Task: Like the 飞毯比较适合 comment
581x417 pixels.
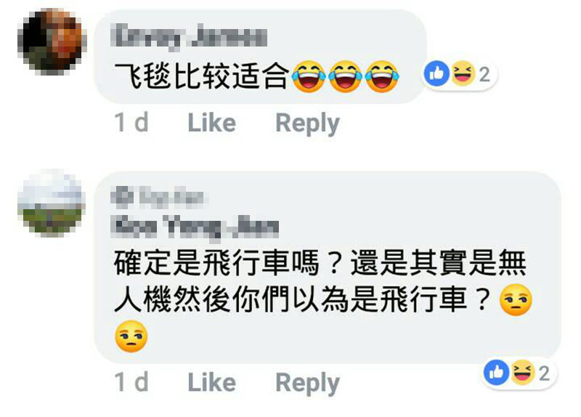Action: tap(211, 123)
